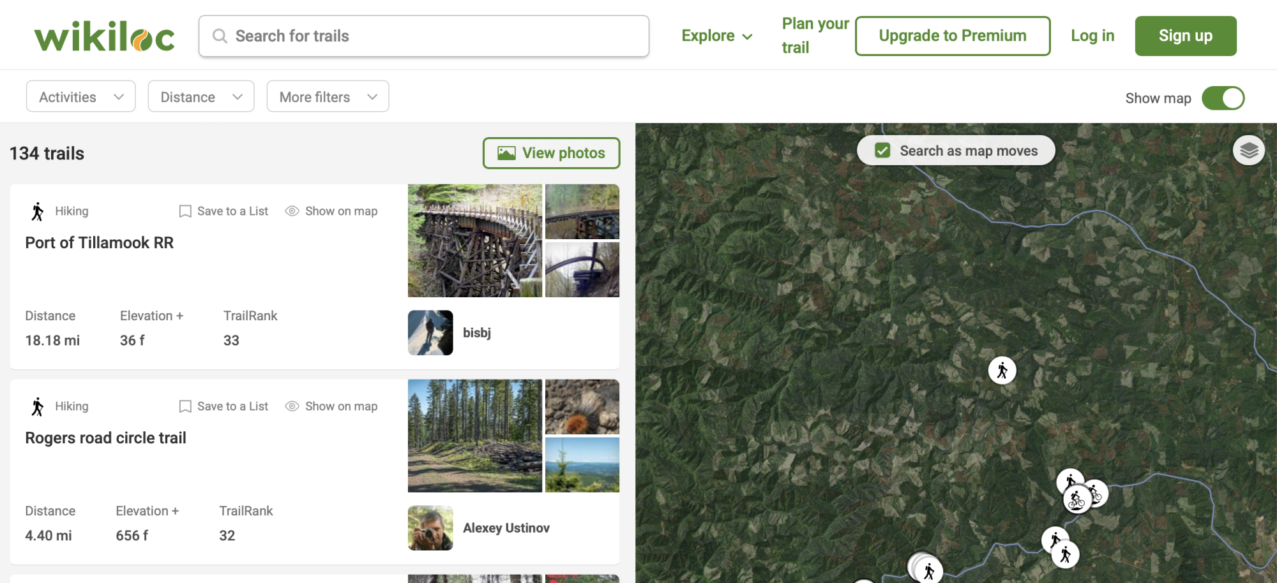
Task: Open the map layers button
Action: [x=1249, y=151]
